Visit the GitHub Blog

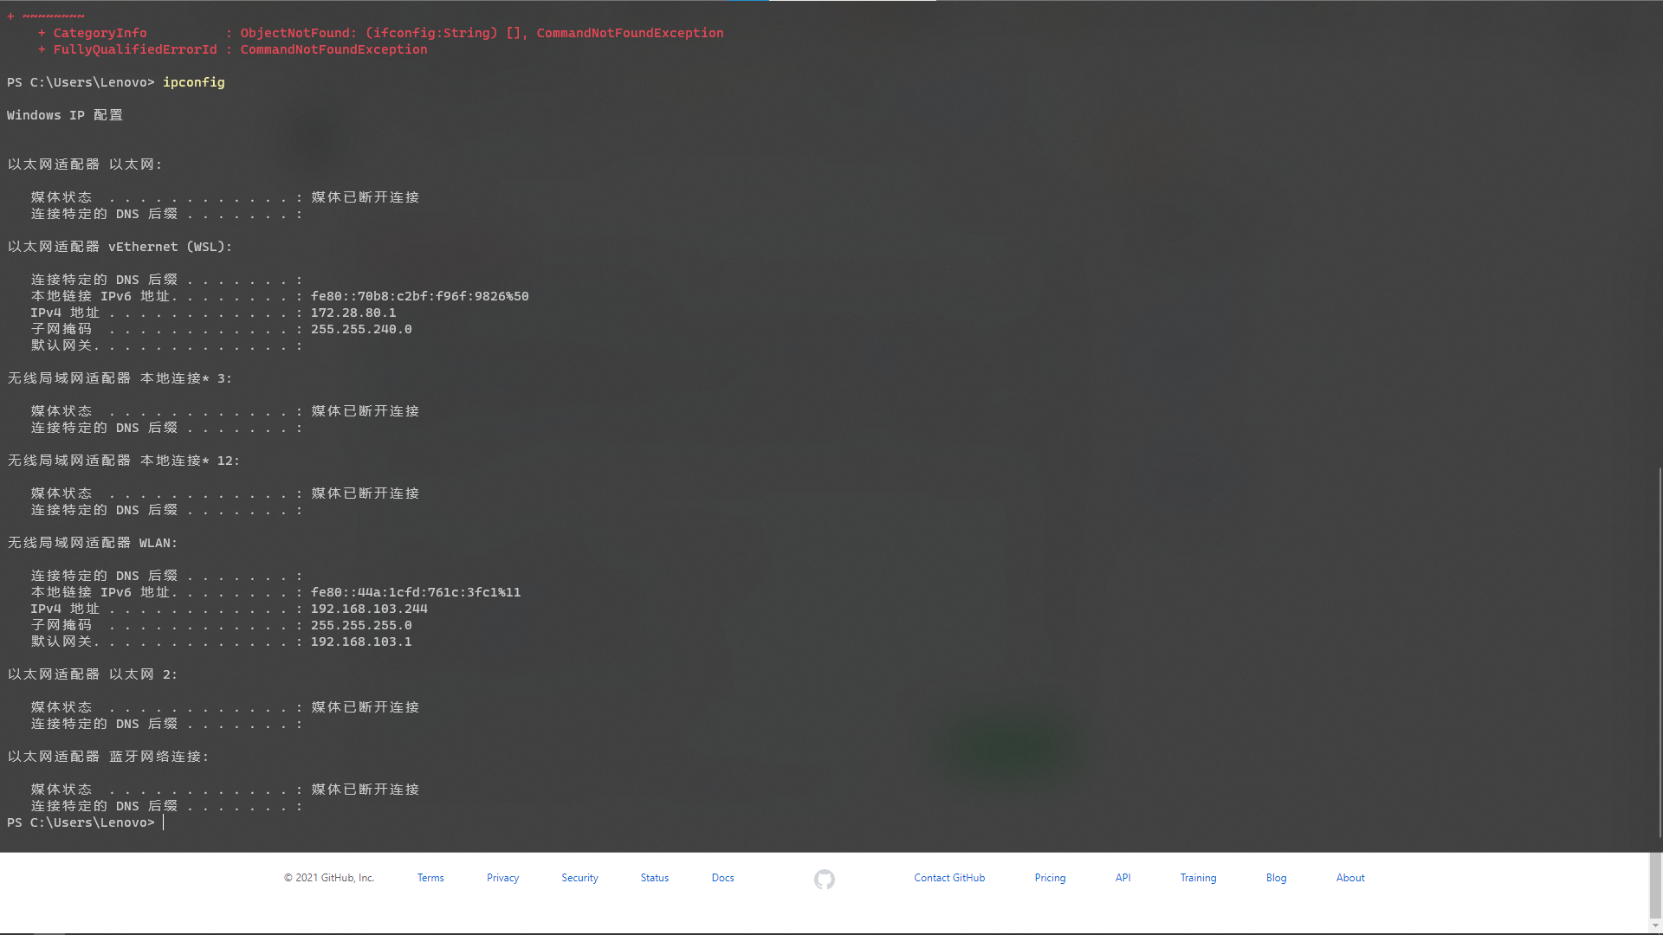[x=1276, y=877]
